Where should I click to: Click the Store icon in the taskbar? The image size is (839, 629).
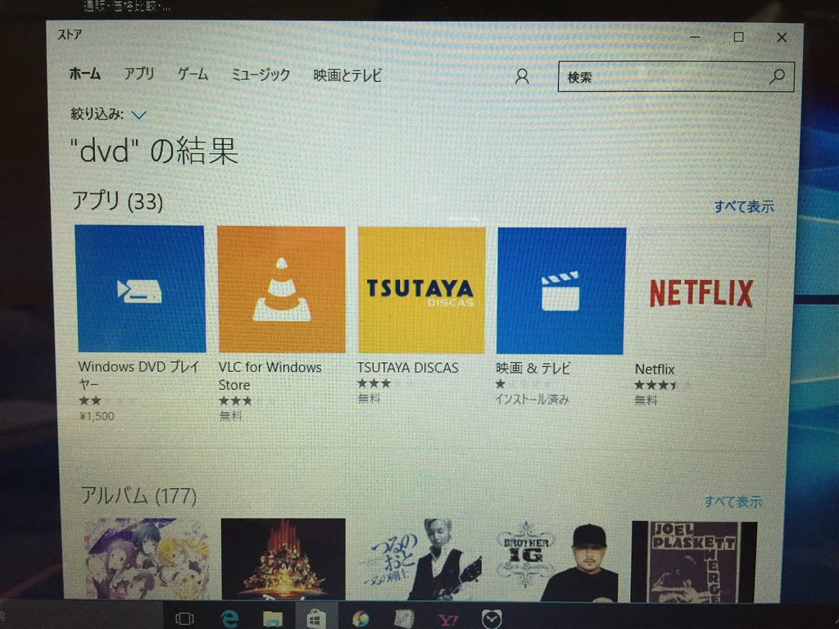coord(315,619)
